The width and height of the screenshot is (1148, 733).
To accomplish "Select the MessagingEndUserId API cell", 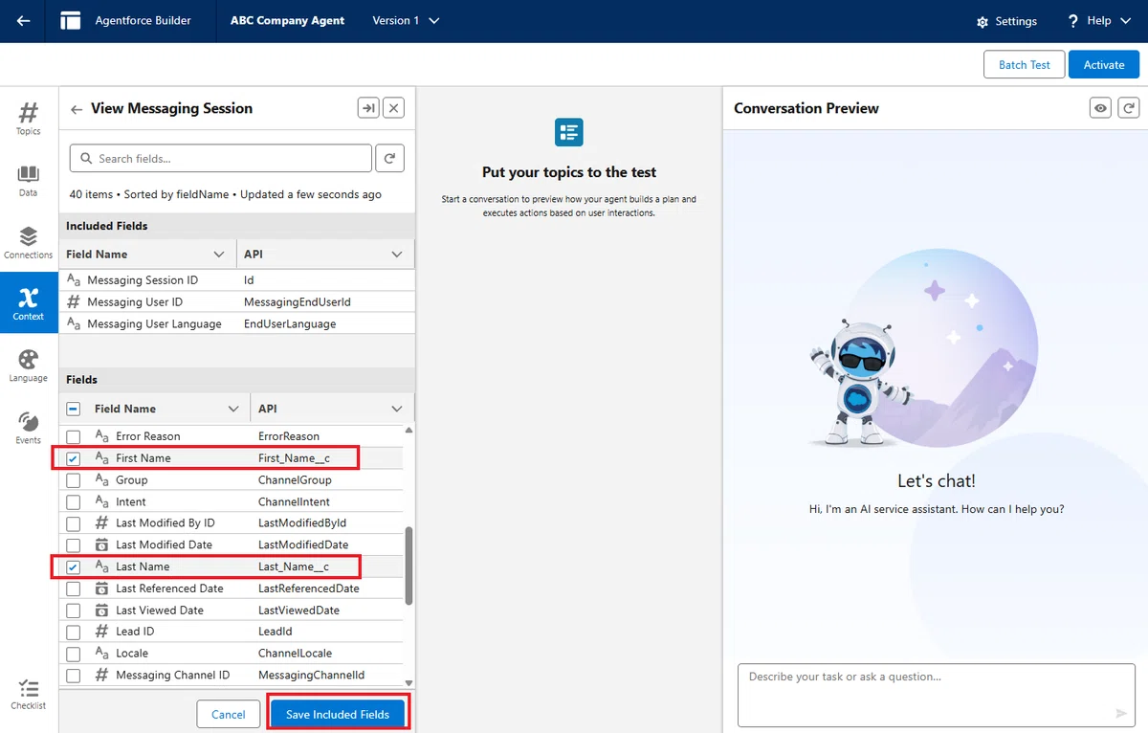I will (x=298, y=301).
